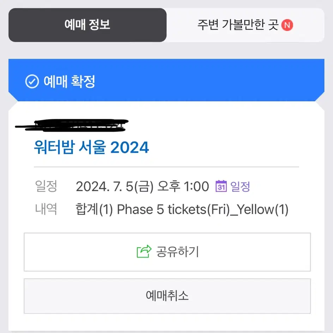Tap the red N new badge
Screen dimensions: 333x333
tap(287, 25)
